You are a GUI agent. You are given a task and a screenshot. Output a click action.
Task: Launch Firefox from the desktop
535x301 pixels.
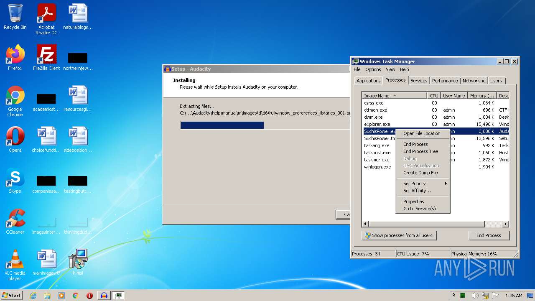(x=15, y=58)
